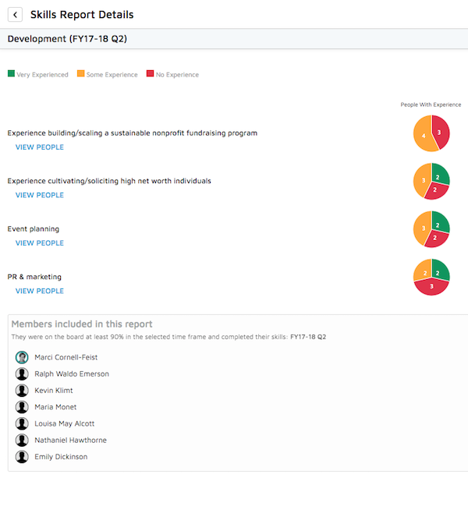Image resolution: width=468 pixels, height=506 pixels.
Task: View people for high net worth individuals
Action: tap(40, 195)
